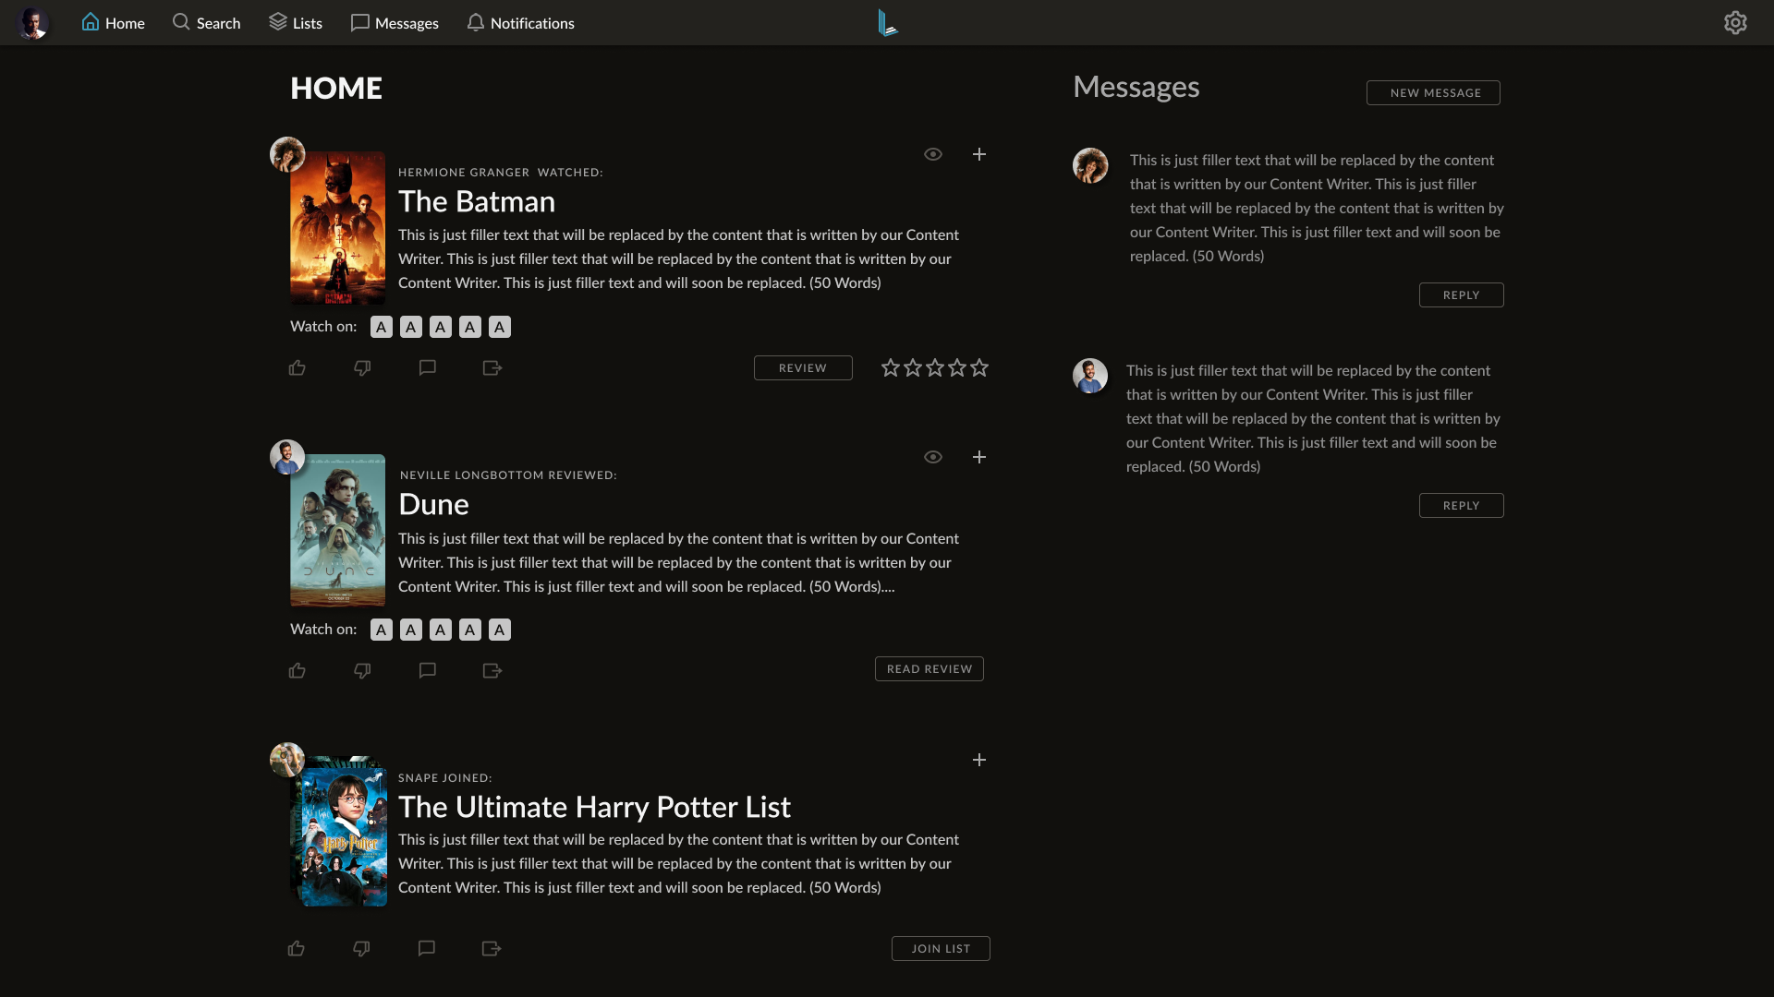The height and width of the screenshot is (997, 1774).
Task: Expand plus options on Dune post
Action: click(x=979, y=457)
